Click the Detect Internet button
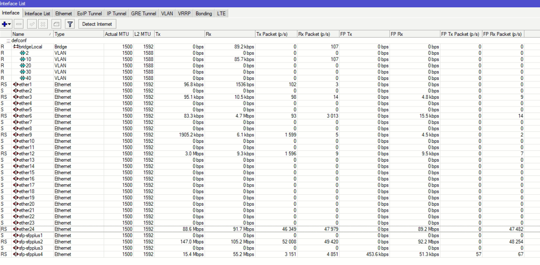Viewport: 540px width, 265px height. pos(97,24)
